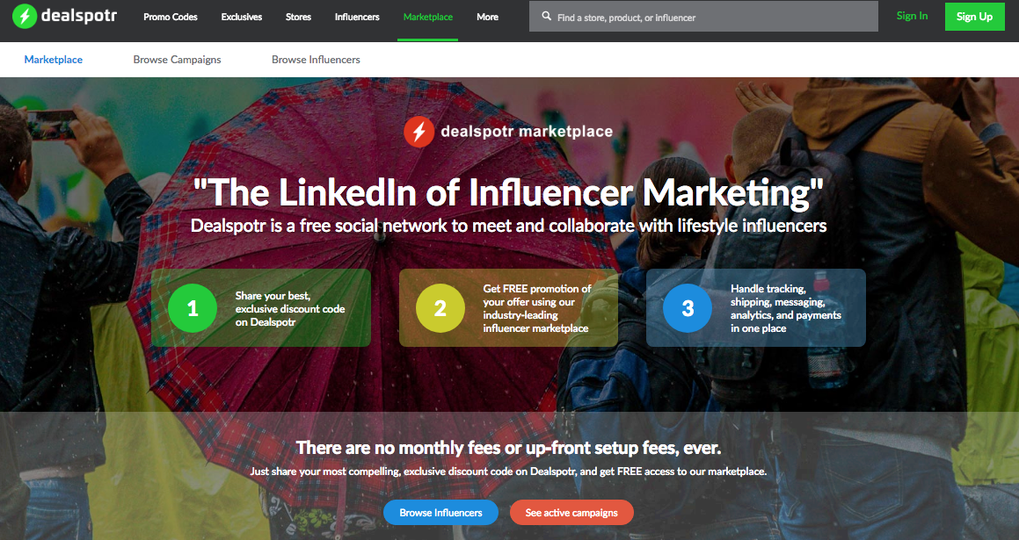Click the yellow number 2 circle
Viewport: 1019px width, 540px height.
tap(440, 307)
